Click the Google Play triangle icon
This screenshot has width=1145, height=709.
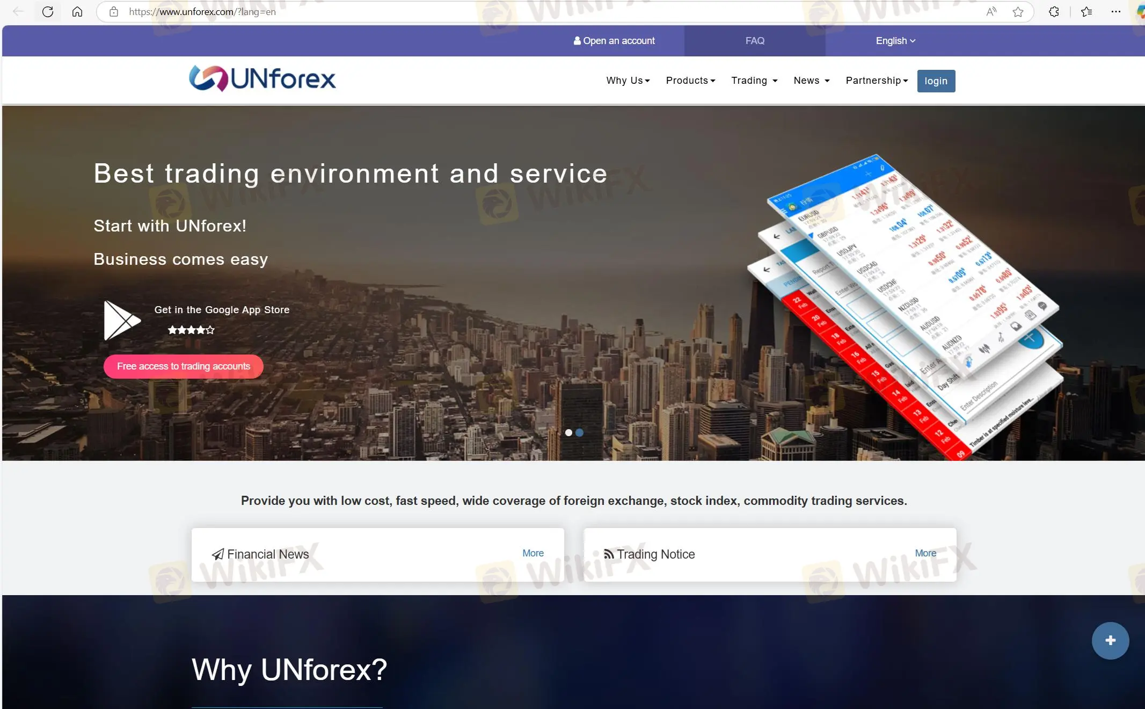tap(122, 321)
